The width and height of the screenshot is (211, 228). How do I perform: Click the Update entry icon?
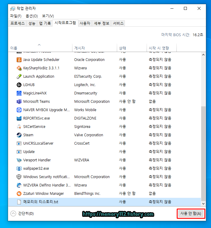point(19,152)
